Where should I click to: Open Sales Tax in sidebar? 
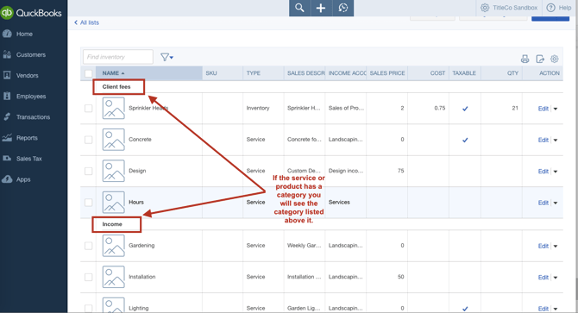[x=28, y=159]
